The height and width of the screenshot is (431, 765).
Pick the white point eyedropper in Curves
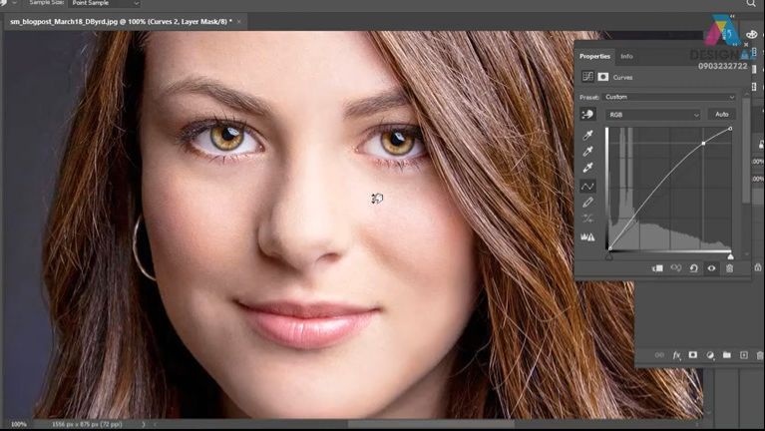click(x=587, y=168)
